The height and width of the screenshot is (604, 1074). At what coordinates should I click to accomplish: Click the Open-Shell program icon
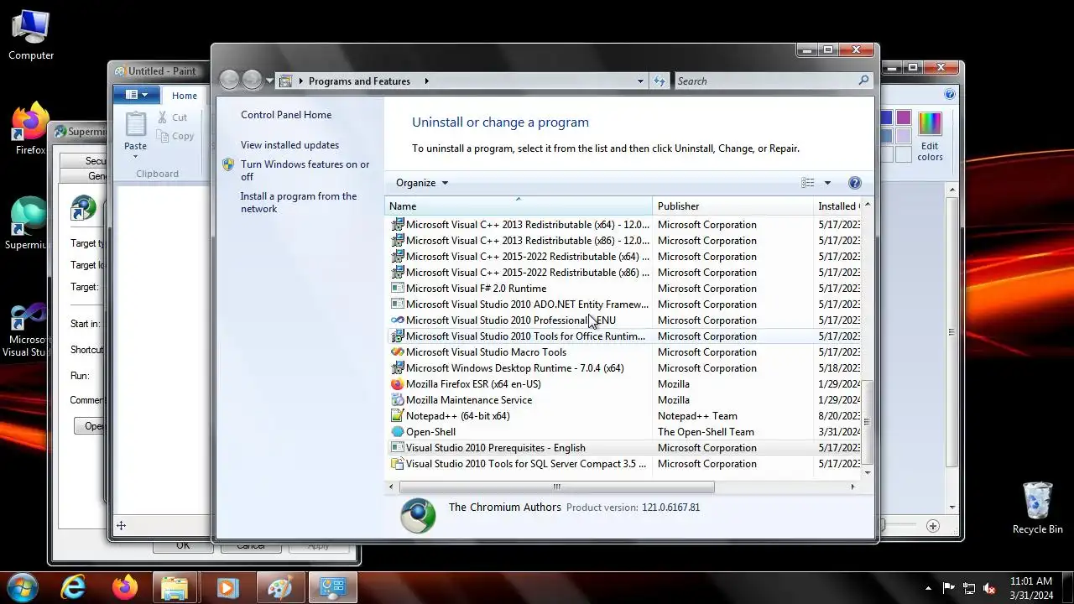click(398, 432)
